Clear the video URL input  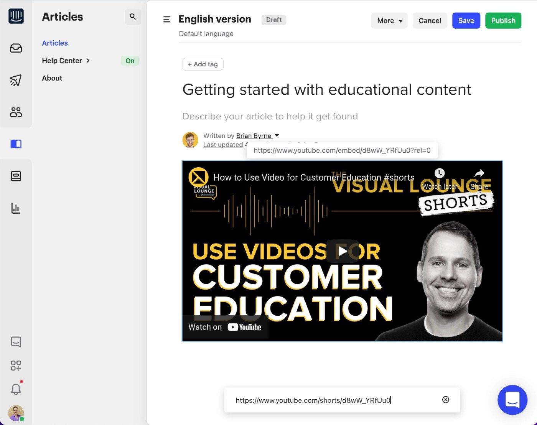point(445,400)
